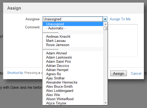Click the scrollbar down arrow in list
The height and width of the screenshot is (108, 147).
point(106,103)
